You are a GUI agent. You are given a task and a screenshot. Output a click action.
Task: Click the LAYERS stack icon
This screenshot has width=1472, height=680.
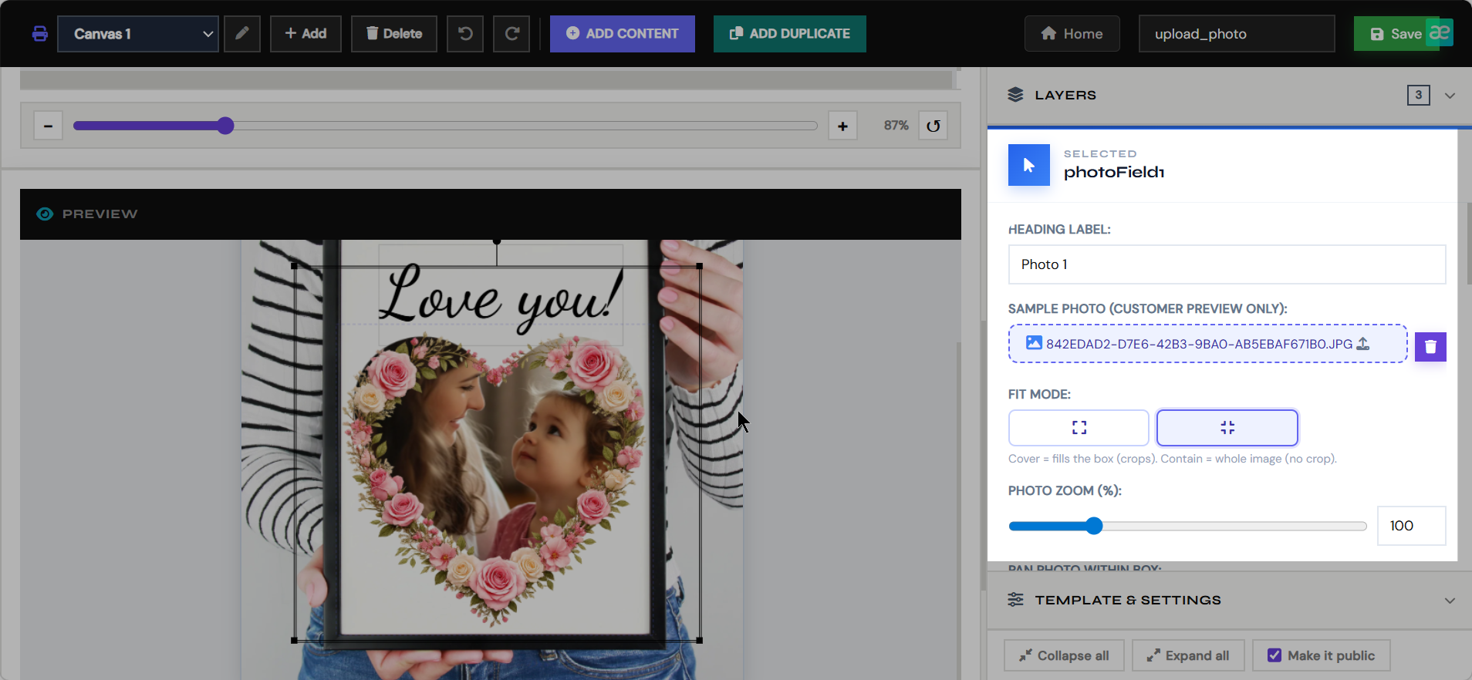1015,95
